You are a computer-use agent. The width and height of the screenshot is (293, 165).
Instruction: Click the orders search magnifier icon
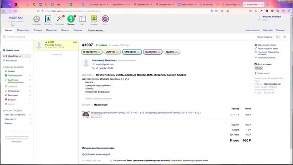point(4,37)
